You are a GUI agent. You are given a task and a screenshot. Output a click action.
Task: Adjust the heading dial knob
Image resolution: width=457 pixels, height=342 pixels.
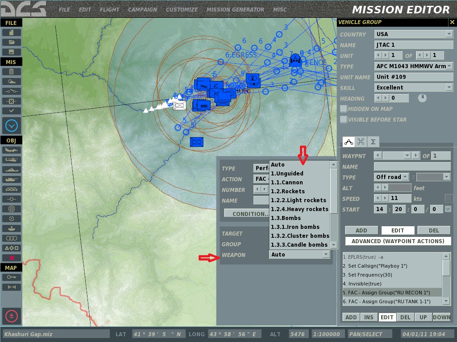422,98
